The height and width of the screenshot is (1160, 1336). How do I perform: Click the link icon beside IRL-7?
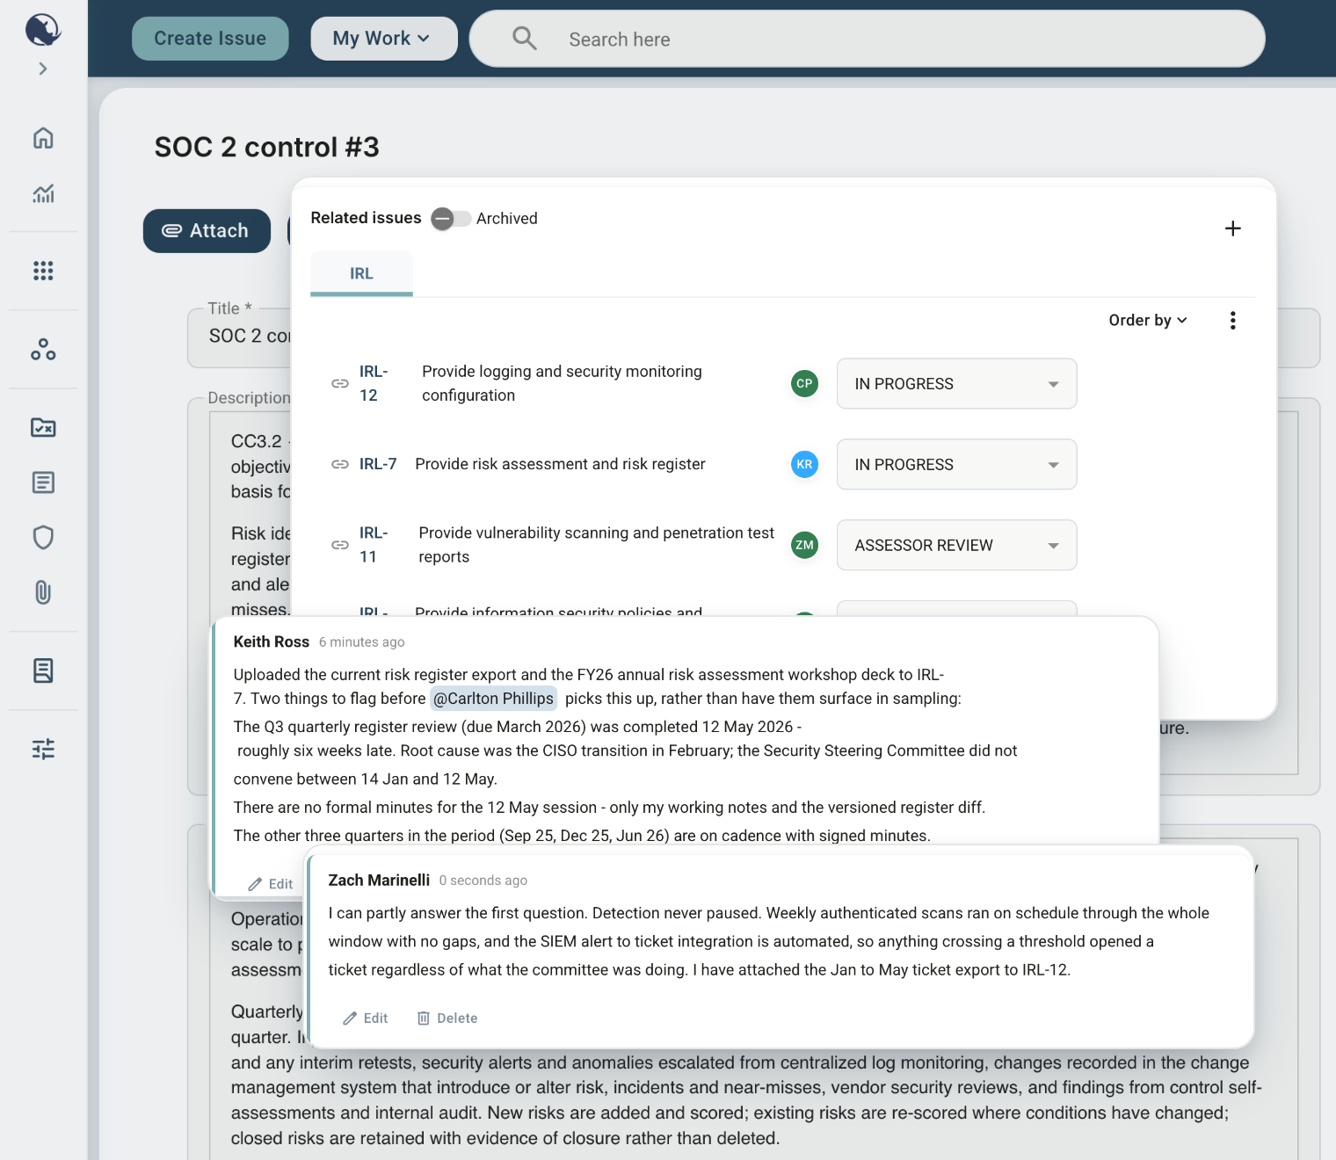pyautogui.click(x=340, y=465)
